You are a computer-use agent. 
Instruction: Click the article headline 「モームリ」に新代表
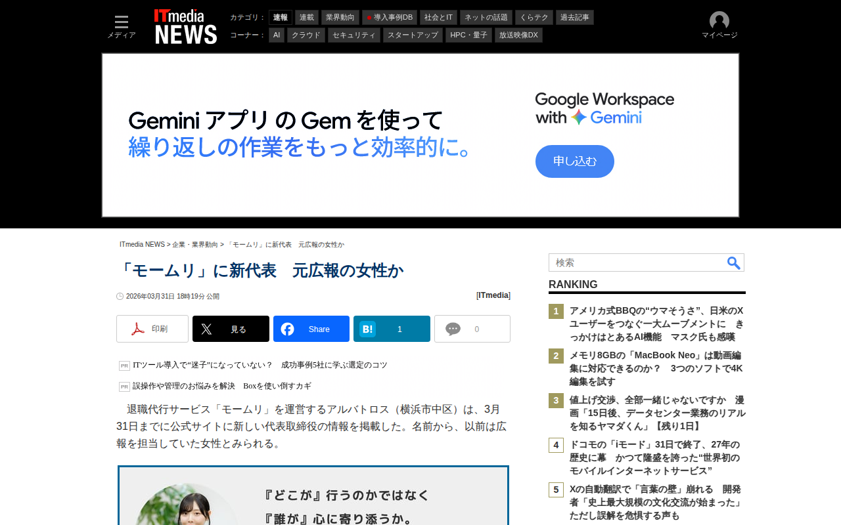[x=260, y=270]
